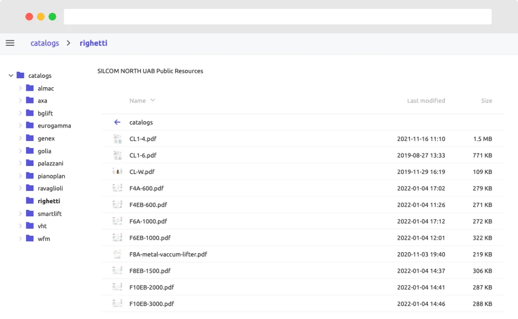The height and width of the screenshot is (319, 518).
Task: Open the F10EB-3000.pdf file
Action: click(151, 304)
